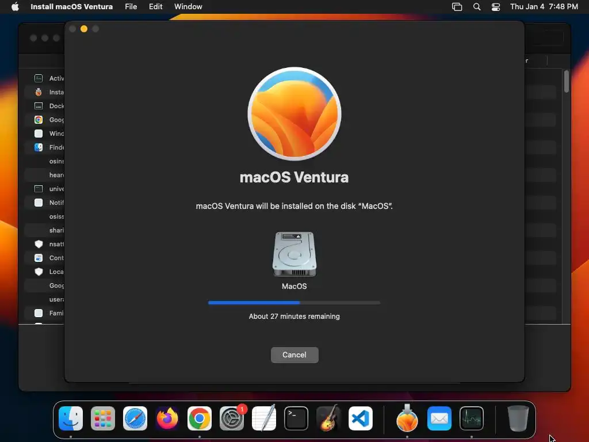589x442 pixels.
Task: Cancel the macOS Ventura installation
Action: point(294,355)
